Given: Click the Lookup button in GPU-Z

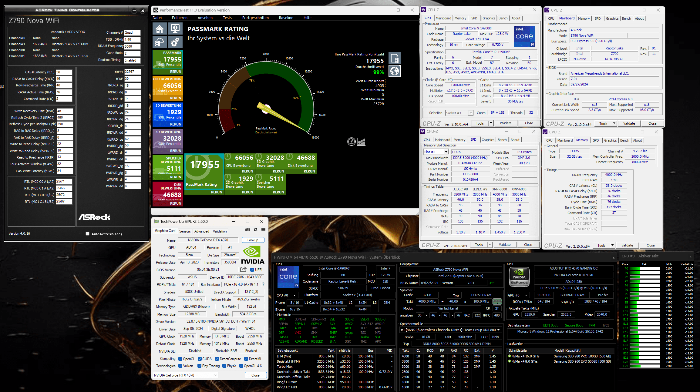Looking at the screenshot, I should (253, 240).
